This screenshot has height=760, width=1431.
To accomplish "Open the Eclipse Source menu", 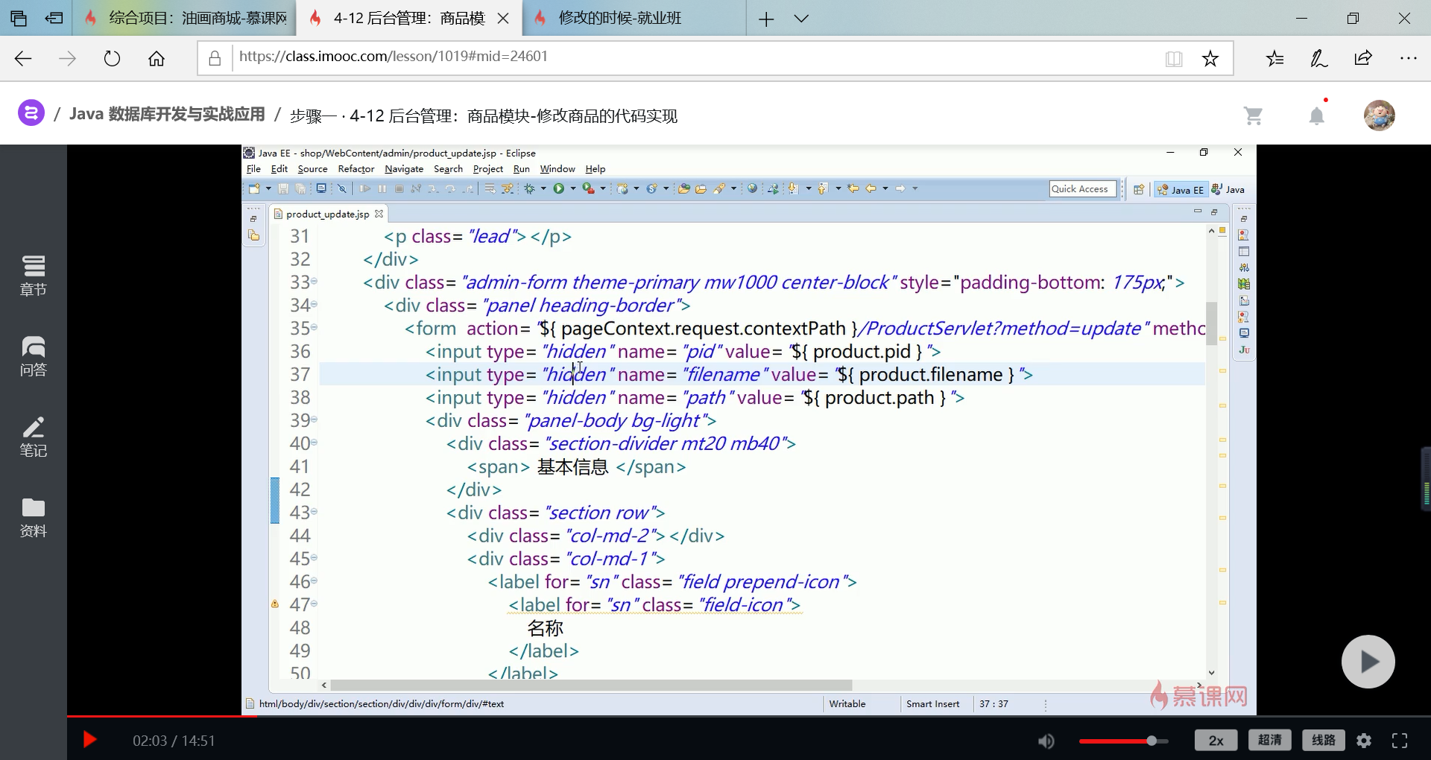I will coord(312,169).
